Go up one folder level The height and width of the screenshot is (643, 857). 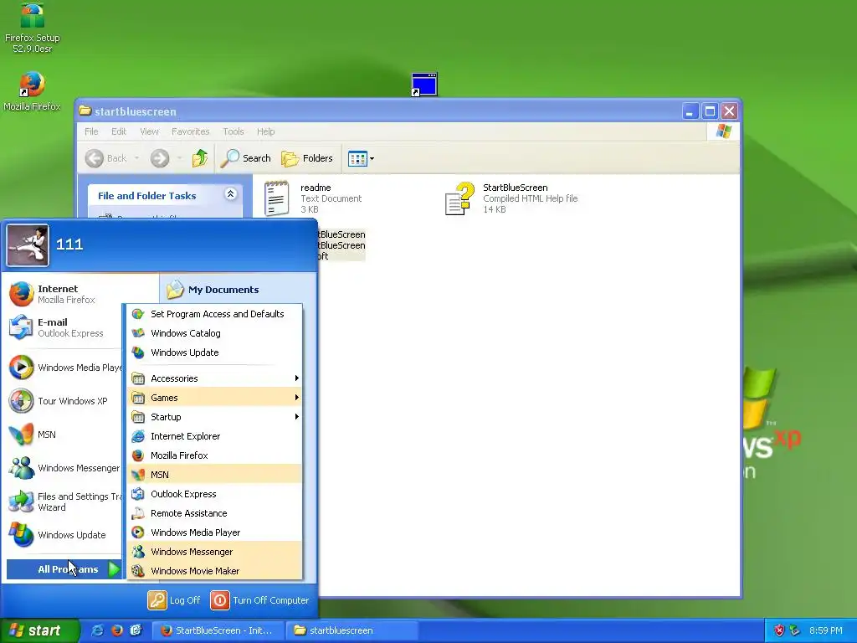tap(199, 158)
